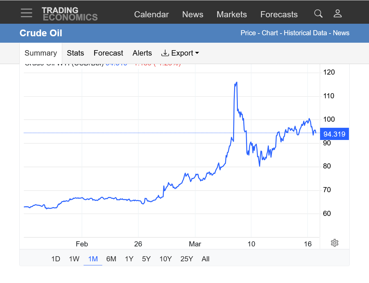Viewport: 369px width, 283px height.
Task: Click the price spike peak on chart
Action: tap(236, 82)
